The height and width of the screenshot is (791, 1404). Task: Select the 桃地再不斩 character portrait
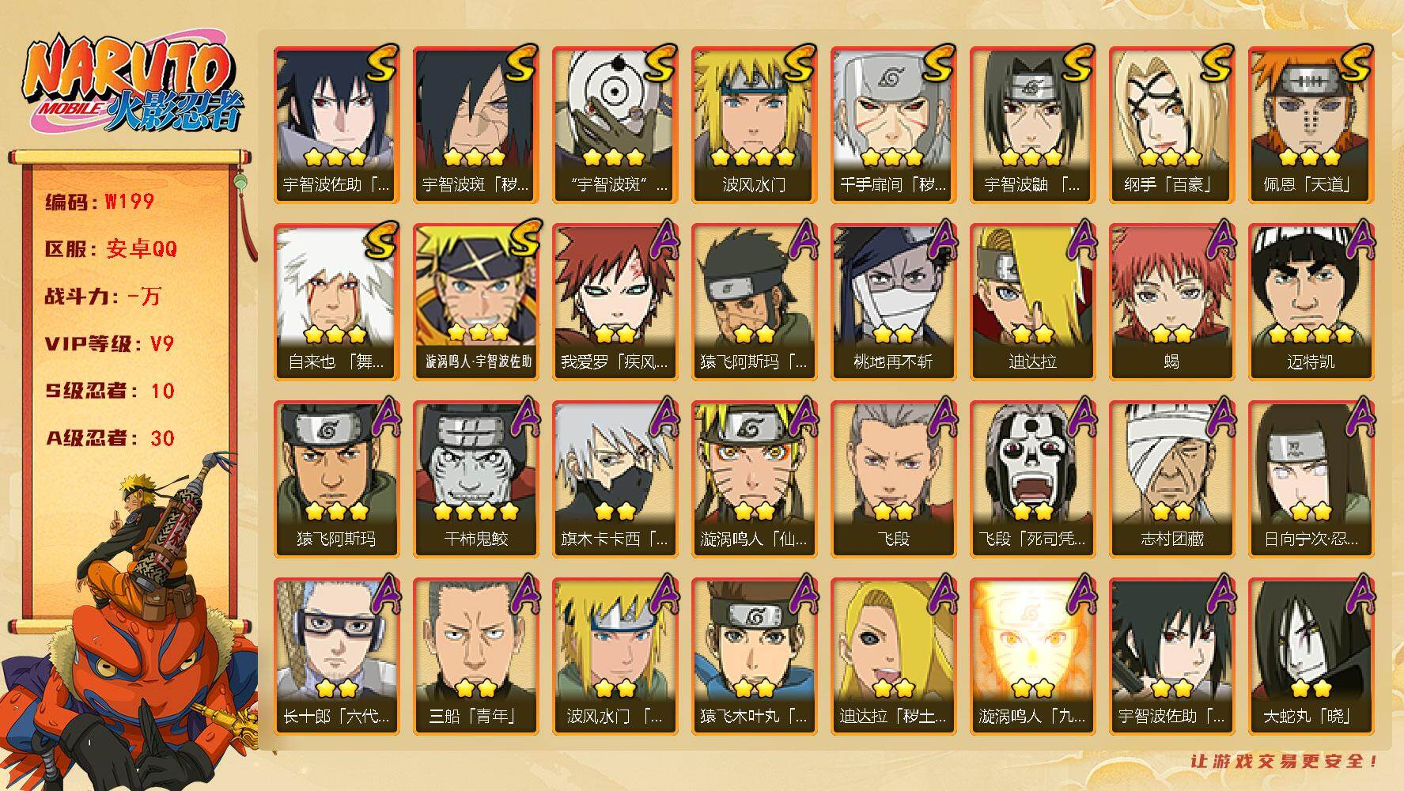coord(893,302)
